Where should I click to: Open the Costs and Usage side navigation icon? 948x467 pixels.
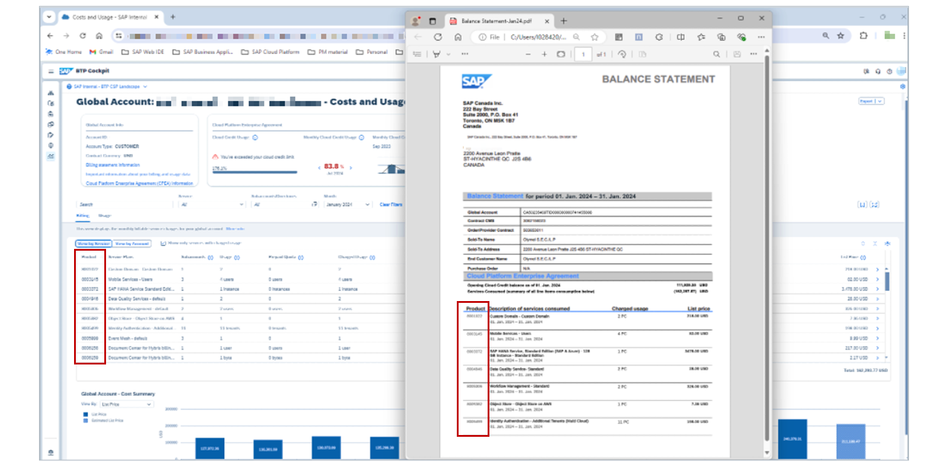click(x=51, y=156)
